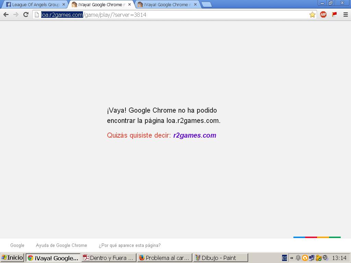This screenshot has height=263, width=351.
Task: Switch to Dibujo - Paint in taskbar
Action: 220,258
